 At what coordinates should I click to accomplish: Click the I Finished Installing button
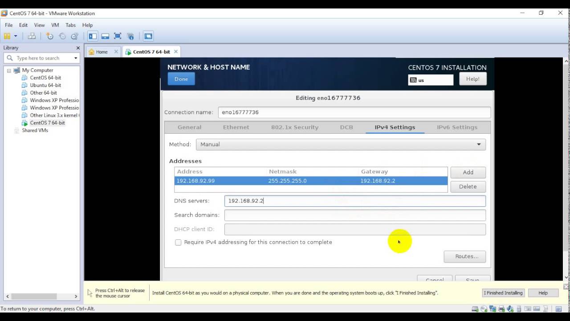pos(504,293)
